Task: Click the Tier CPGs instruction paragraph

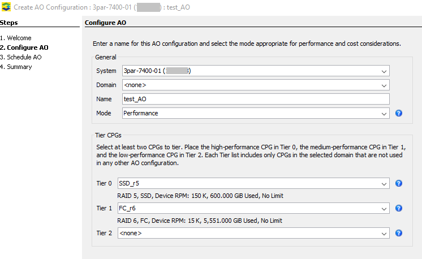Action: click(x=251, y=155)
